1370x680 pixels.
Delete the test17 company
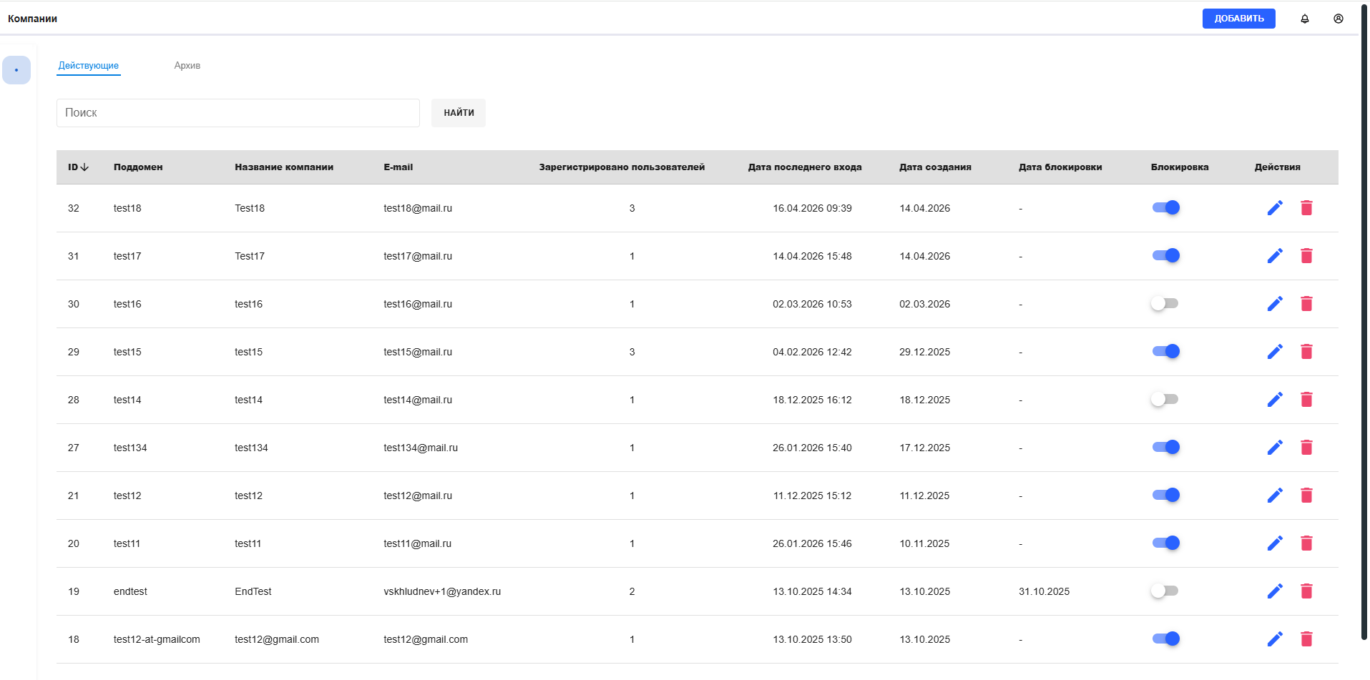tap(1306, 256)
